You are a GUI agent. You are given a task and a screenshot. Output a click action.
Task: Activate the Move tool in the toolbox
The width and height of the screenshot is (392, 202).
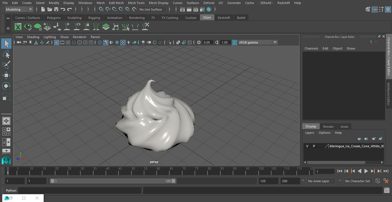(6, 75)
